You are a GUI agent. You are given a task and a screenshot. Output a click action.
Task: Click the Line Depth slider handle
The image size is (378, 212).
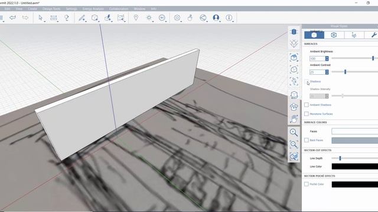(340, 158)
